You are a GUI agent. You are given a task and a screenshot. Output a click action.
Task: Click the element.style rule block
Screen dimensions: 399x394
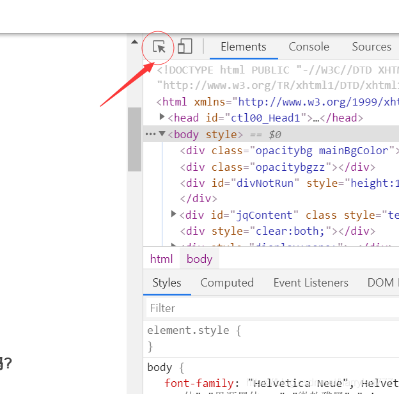(271, 339)
